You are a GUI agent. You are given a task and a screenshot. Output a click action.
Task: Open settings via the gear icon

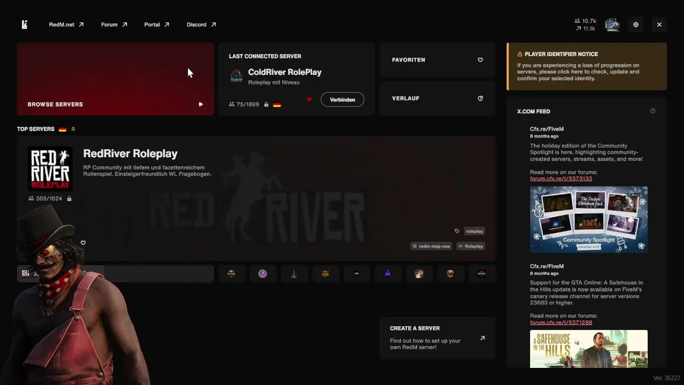636,25
